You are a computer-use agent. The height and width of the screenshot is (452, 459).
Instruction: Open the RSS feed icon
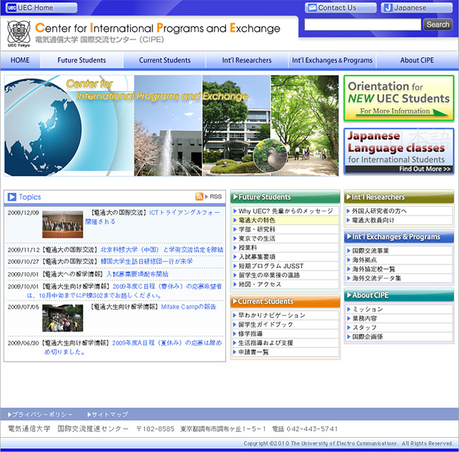pos(199,197)
